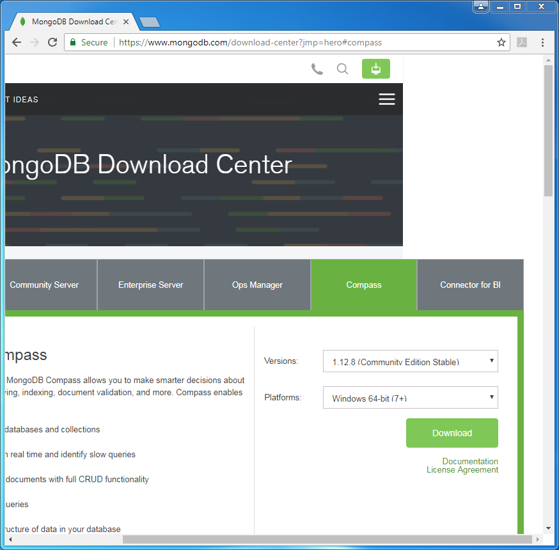Image resolution: width=559 pixels, height=550 pixels.
Task: Open the License Agreement link
Action: [462, 470]
